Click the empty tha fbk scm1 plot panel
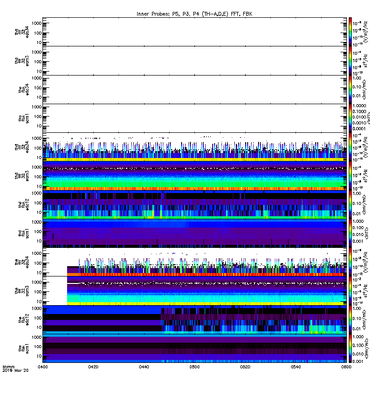The image size is (370, 395). [194, 118]
